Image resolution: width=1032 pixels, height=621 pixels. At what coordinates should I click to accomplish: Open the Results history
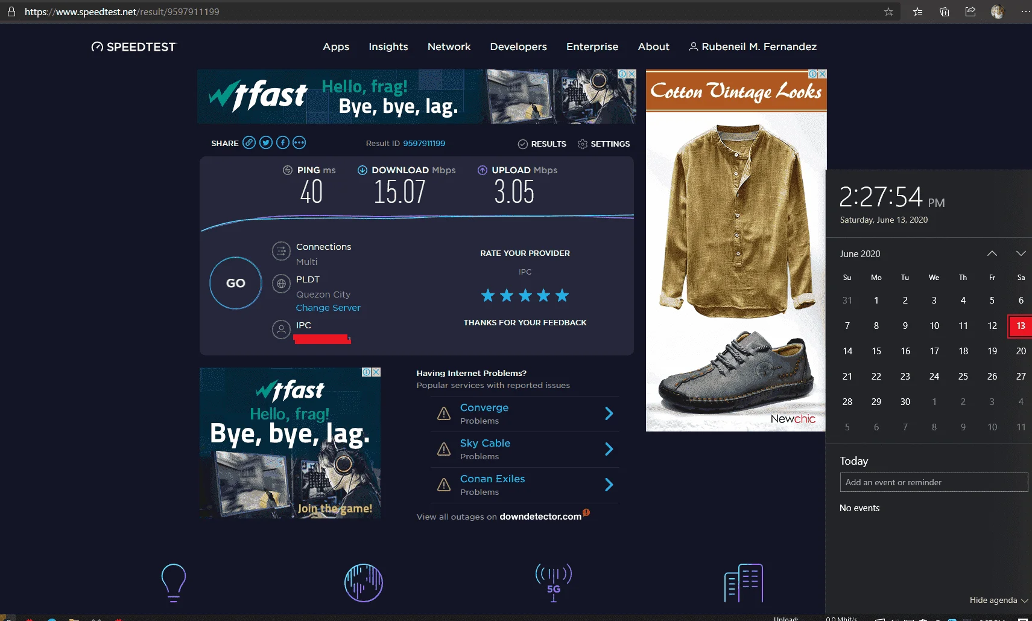542,144
